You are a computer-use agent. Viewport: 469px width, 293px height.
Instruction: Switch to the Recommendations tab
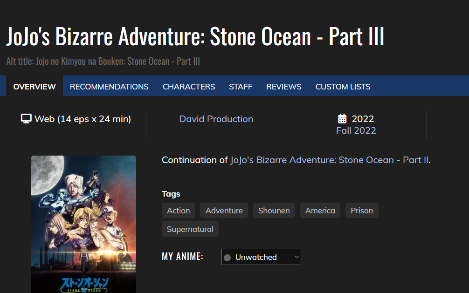109,86
